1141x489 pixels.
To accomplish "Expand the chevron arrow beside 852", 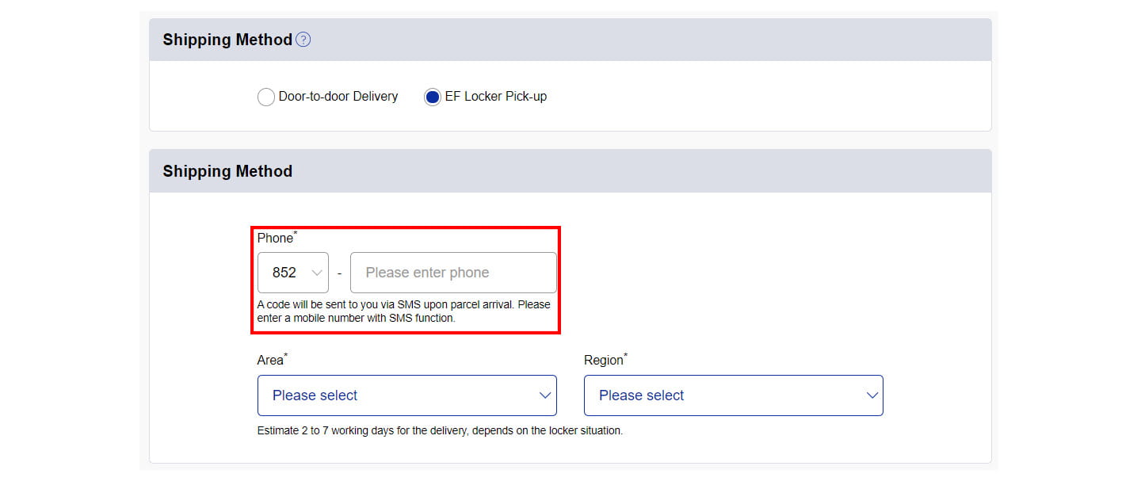I will (x=317, y=273).
